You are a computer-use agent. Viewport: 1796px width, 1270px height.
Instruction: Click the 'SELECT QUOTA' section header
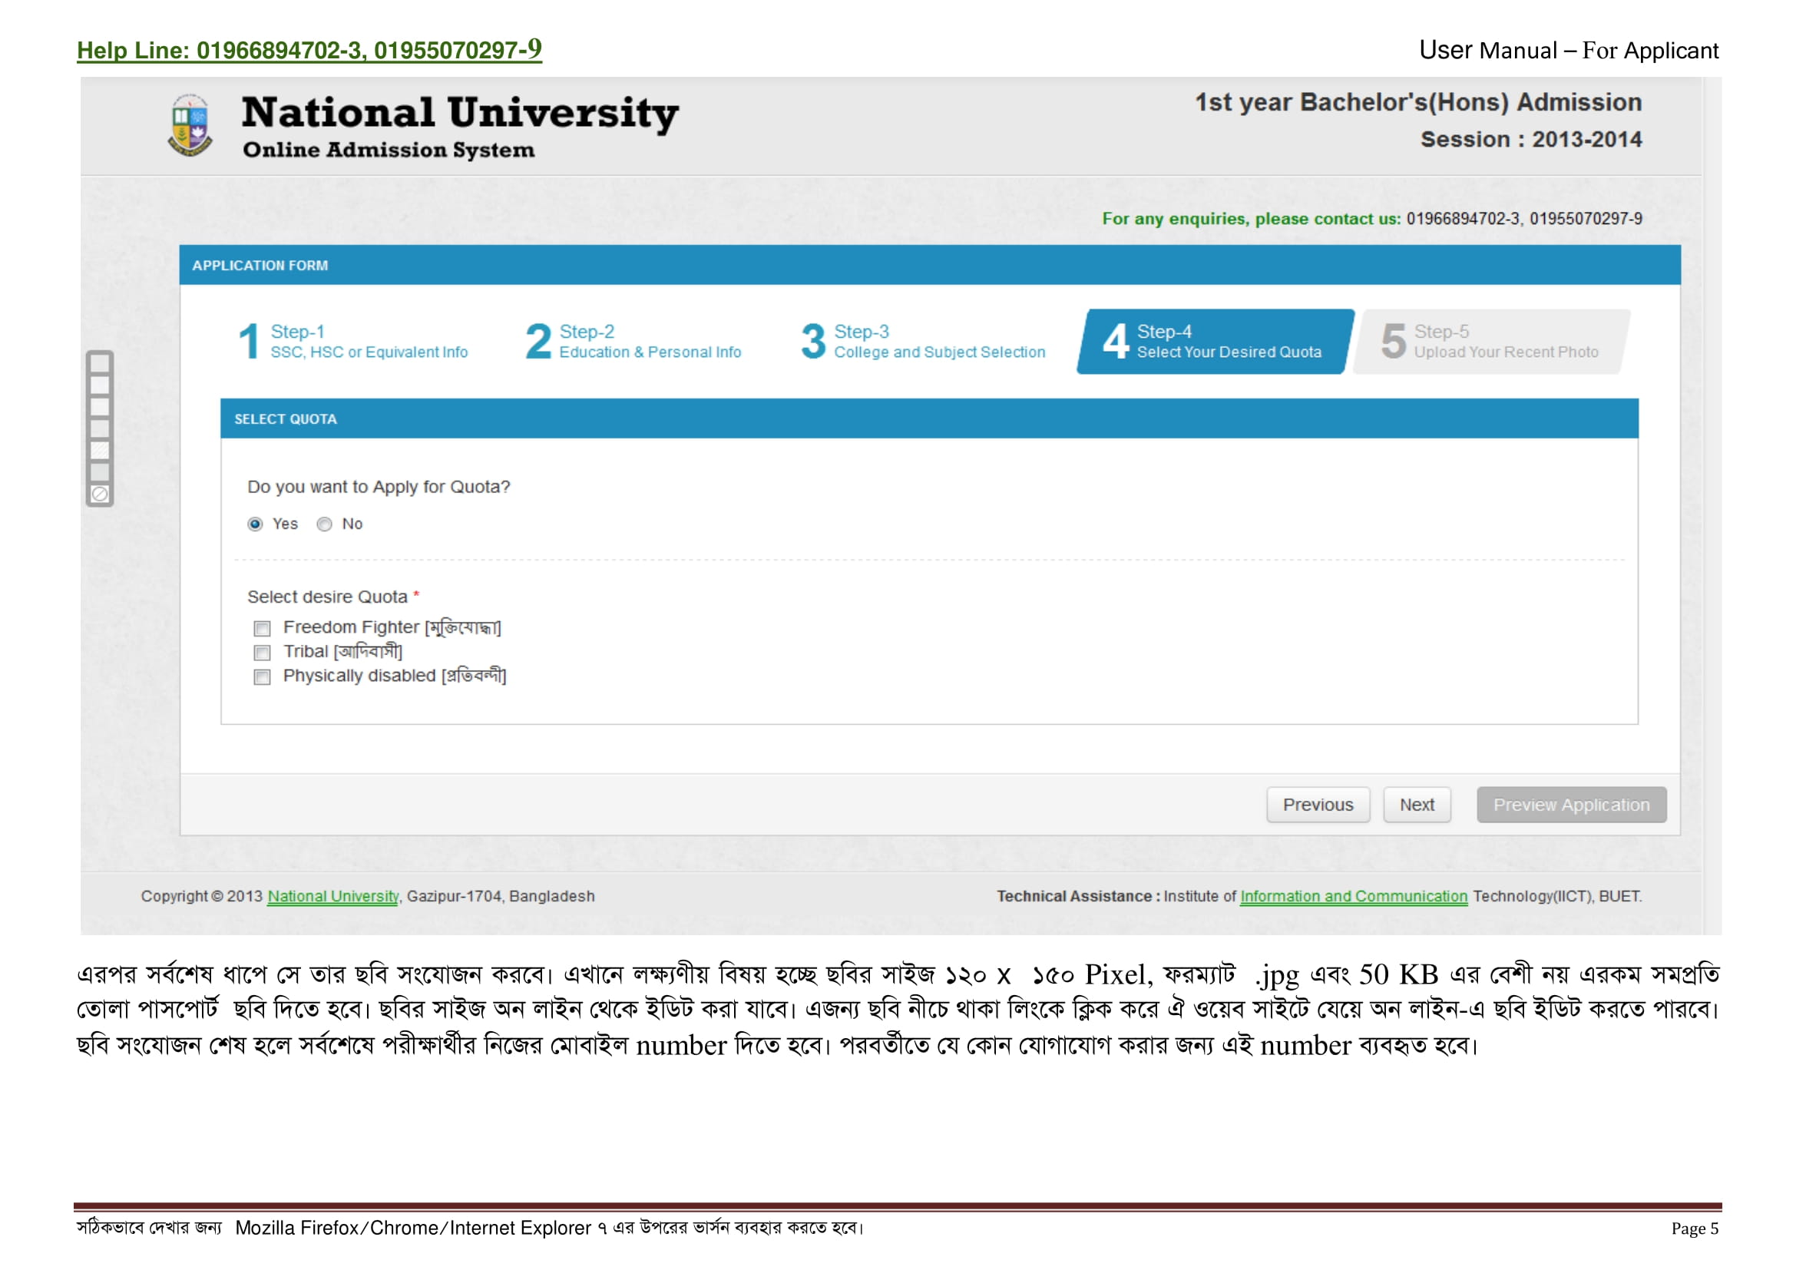point(929,418)
